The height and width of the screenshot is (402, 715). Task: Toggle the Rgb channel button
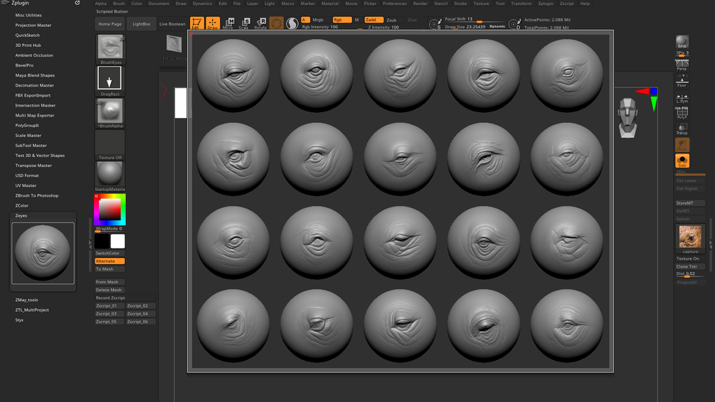pos(342,20)
